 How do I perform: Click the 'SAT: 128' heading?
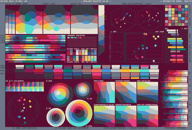click(x=49, y=4)
